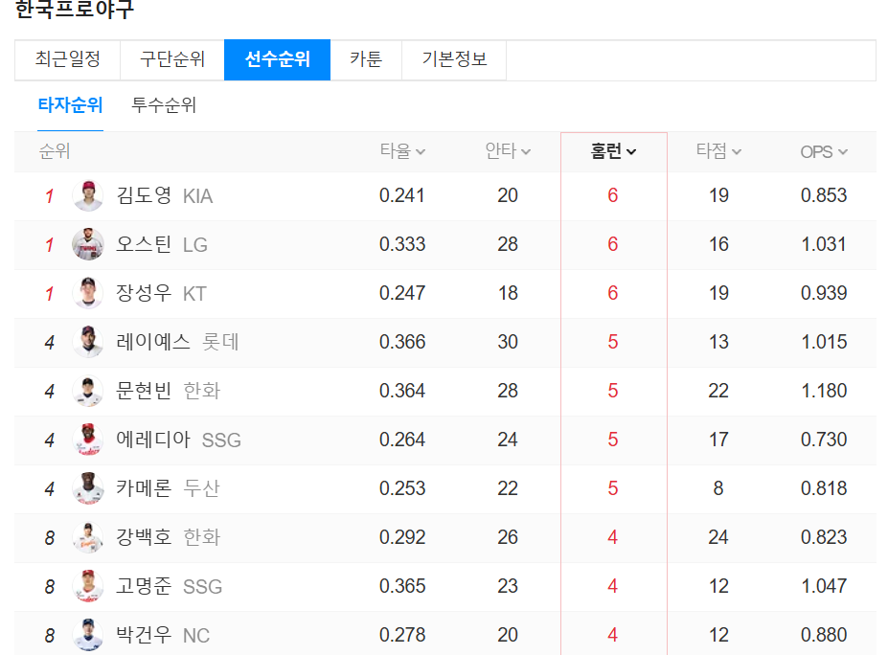This screenshot has height=655, width=888.
Task: Click the 두산 team label
Action: tap(201, 488)
